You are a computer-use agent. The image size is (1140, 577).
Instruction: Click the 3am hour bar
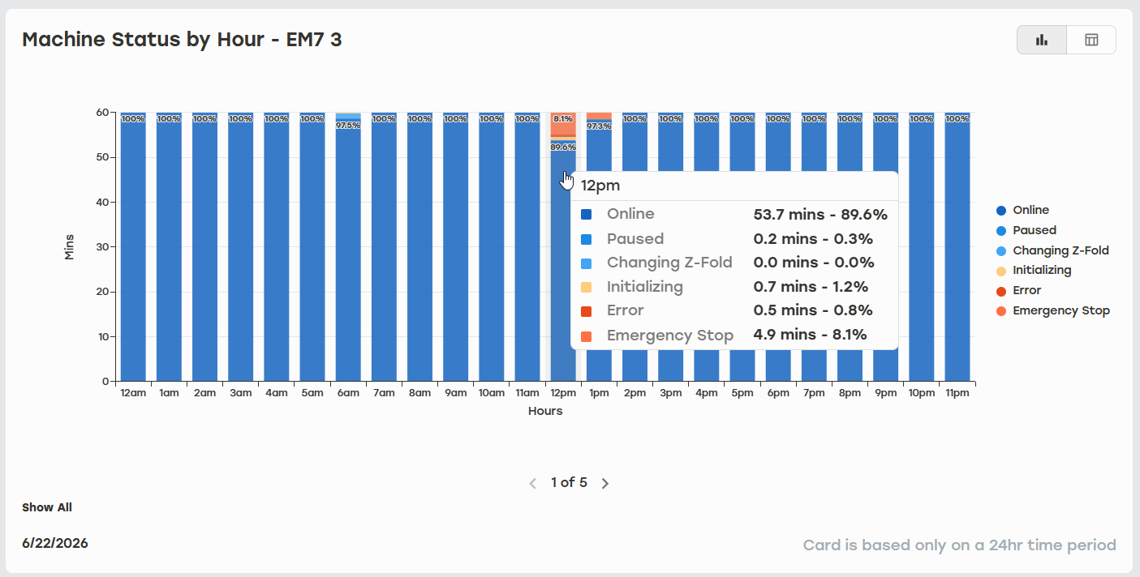[x=240, y=246]
